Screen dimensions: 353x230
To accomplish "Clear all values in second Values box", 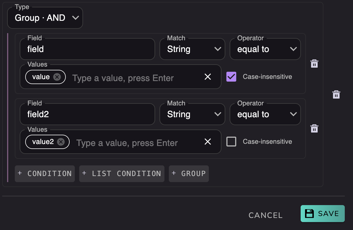I will click(x=208, y=142).
